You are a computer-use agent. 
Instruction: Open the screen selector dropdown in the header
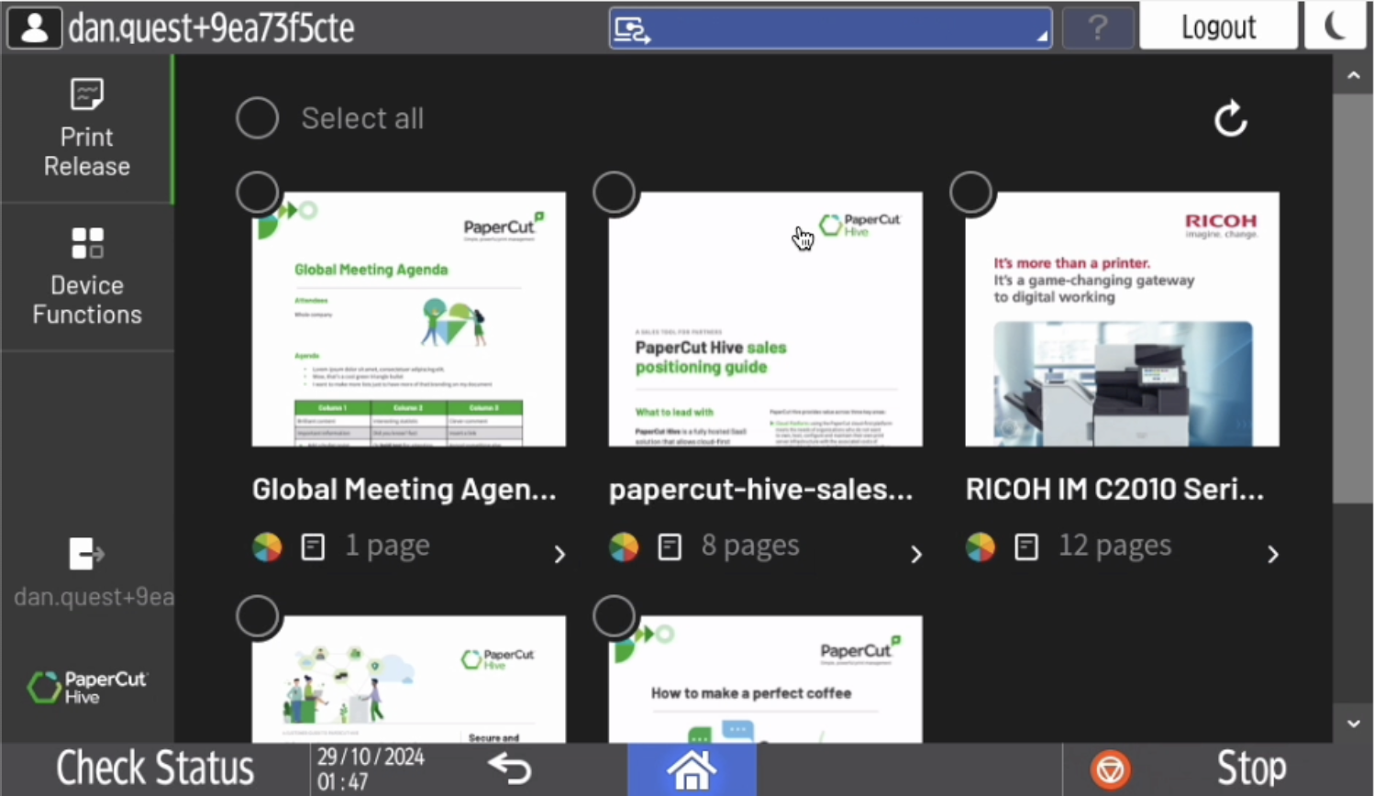[x=830, y=28]
